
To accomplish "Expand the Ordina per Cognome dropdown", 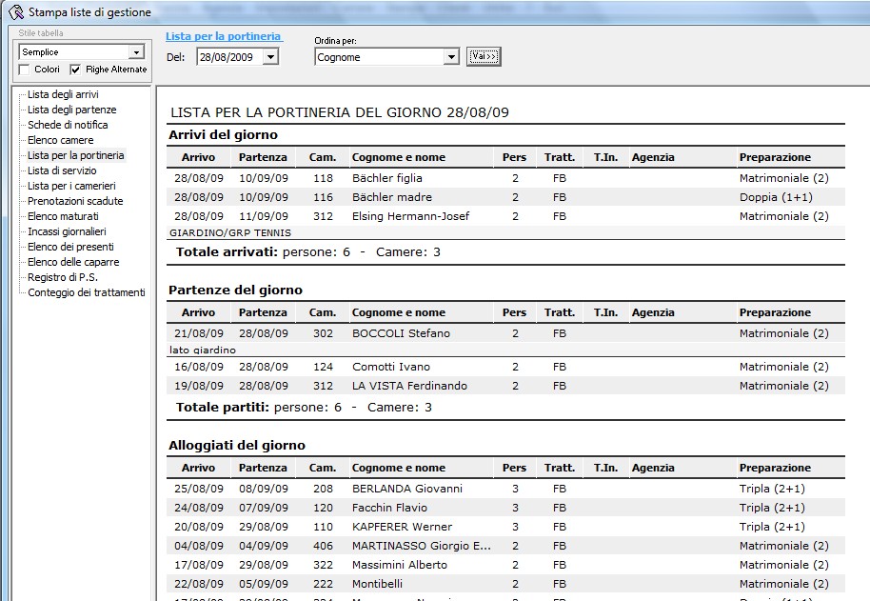I will (451, 56).
